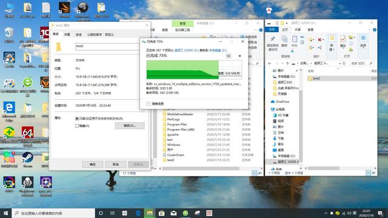The width and height of the screenshot is (388, 218).
Task: Open the Drive Tools tab in left Explorer
Action: (x=182, y=30)
